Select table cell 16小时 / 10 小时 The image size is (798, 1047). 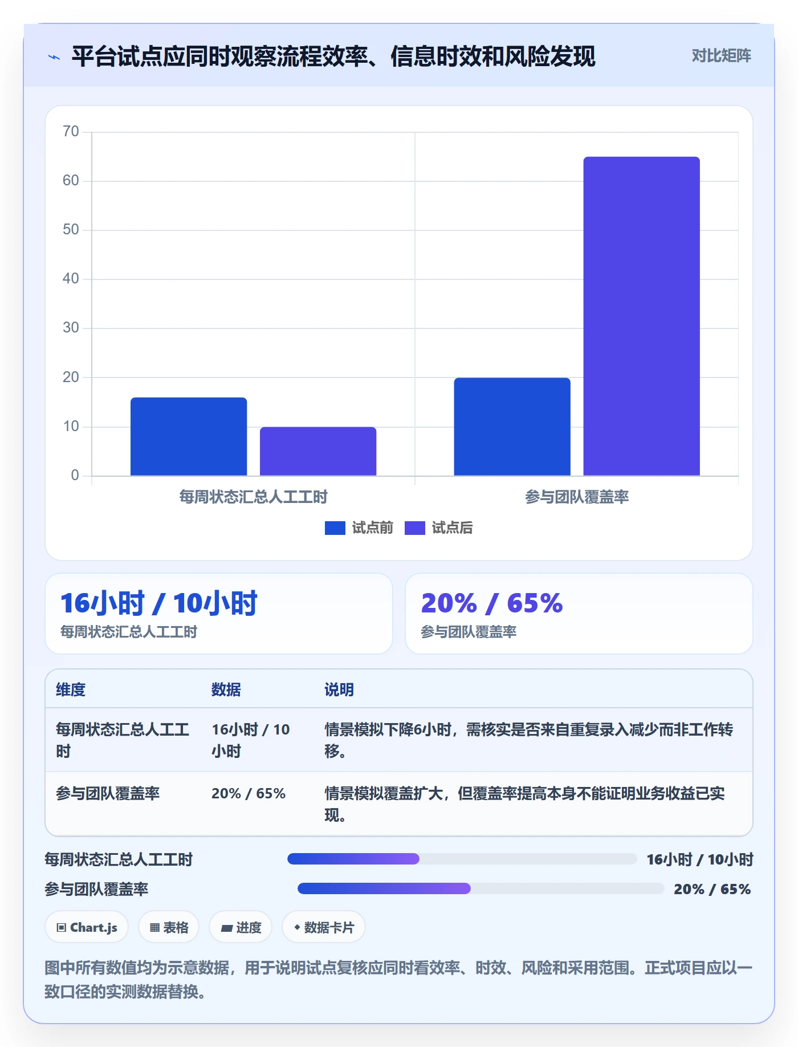pos(251,740)
